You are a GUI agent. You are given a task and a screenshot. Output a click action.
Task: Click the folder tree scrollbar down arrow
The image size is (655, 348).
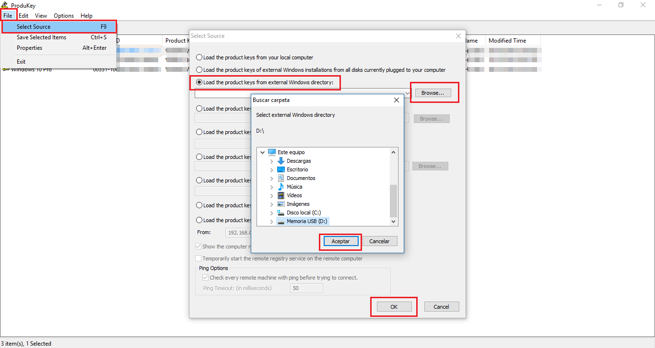(394, 222)
